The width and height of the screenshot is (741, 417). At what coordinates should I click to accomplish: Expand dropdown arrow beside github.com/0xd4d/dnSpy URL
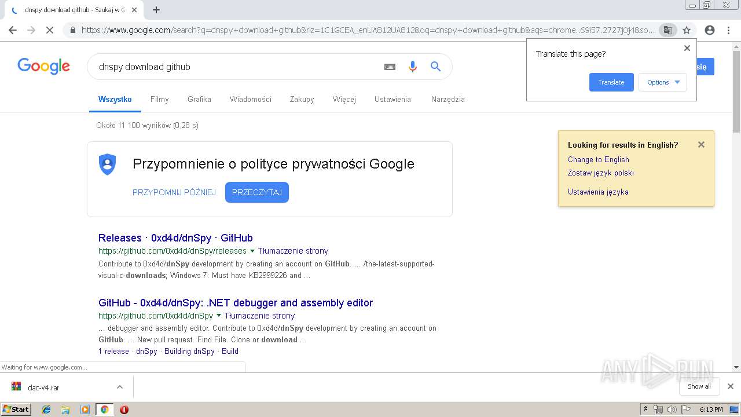(x=218, y=316)
